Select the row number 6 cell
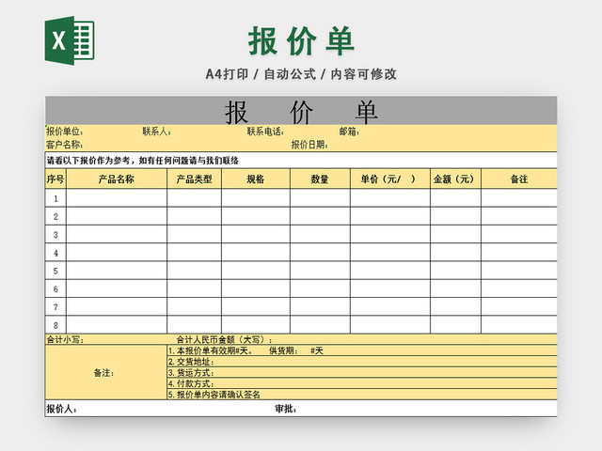The height and width of the screenshot is (451, 602). click(x=55, y=288)
